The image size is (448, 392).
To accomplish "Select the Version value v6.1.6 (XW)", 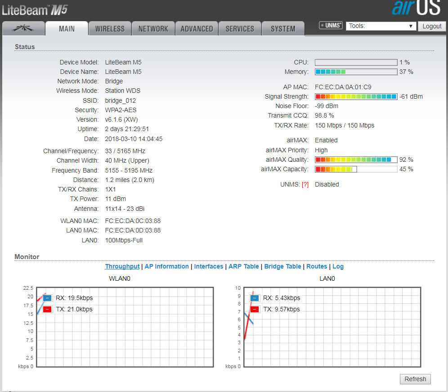I will pos(121,119).
